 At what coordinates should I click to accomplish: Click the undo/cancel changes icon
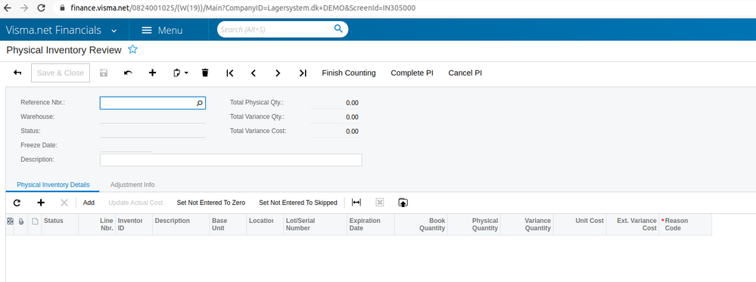(x=128, y=73)
